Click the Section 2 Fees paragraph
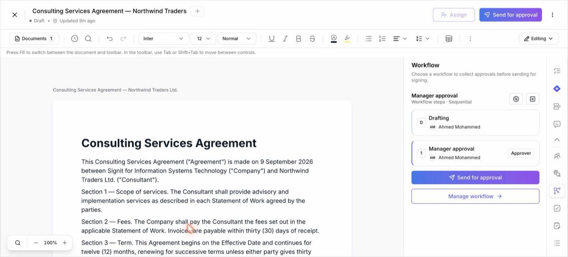568x257 pixels. (200, 226)
